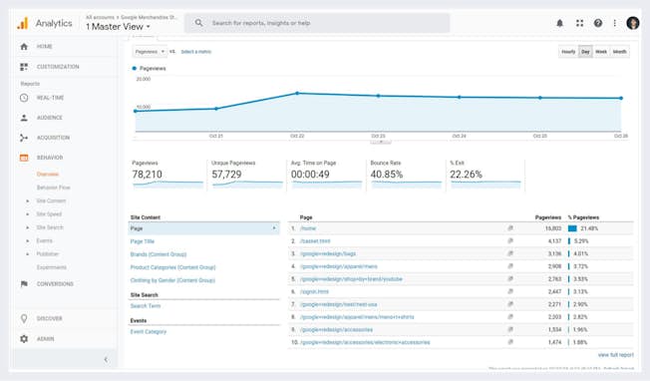Image resolution: width=650 pixels, height=381 pixels.
Task: Open the Pageviews metric dropdown
Action: (150, 52)
